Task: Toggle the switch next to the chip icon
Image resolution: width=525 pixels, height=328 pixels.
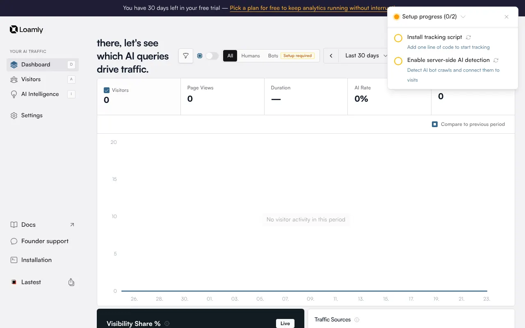Action: click(x=212, y=56)
